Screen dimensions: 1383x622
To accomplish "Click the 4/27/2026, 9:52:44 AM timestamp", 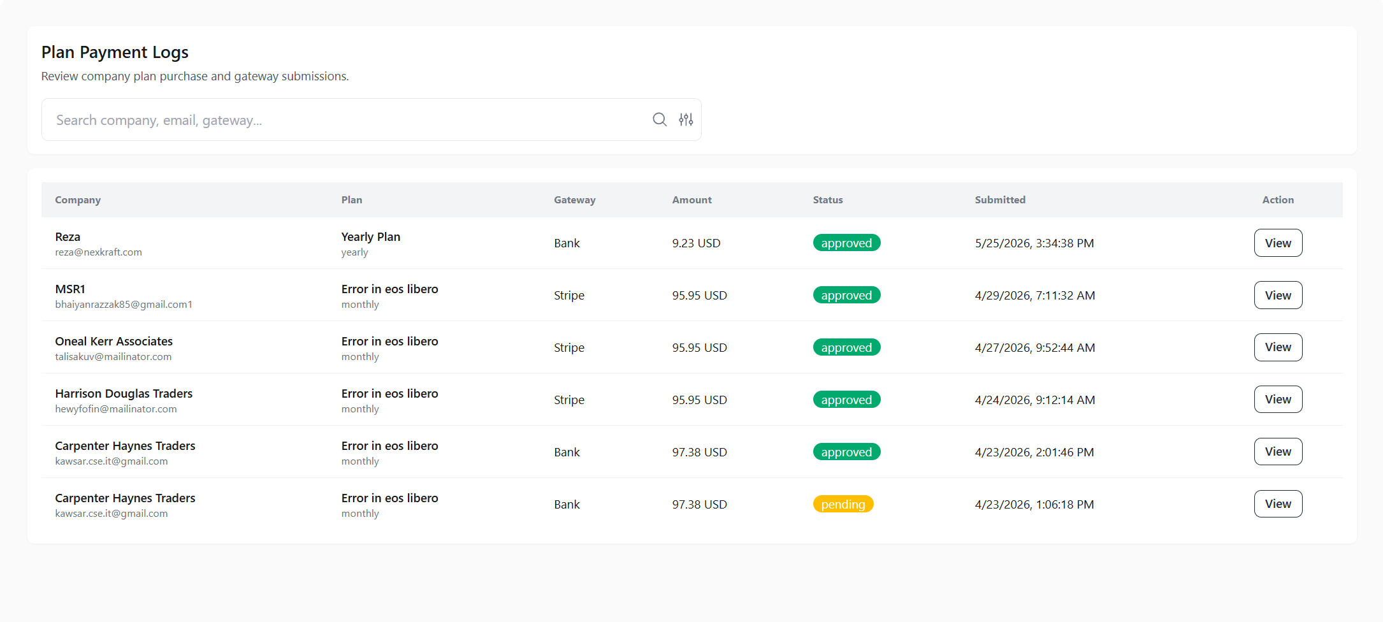I will click(x=1035, y=348).
